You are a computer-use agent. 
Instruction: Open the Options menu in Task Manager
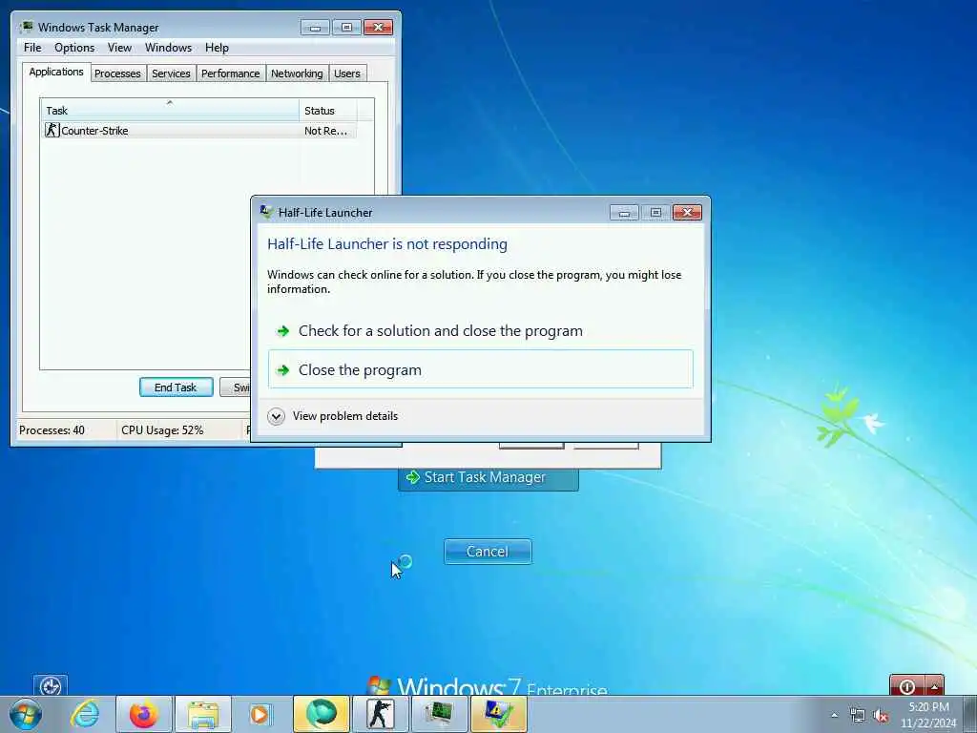[x=74, y=48]
